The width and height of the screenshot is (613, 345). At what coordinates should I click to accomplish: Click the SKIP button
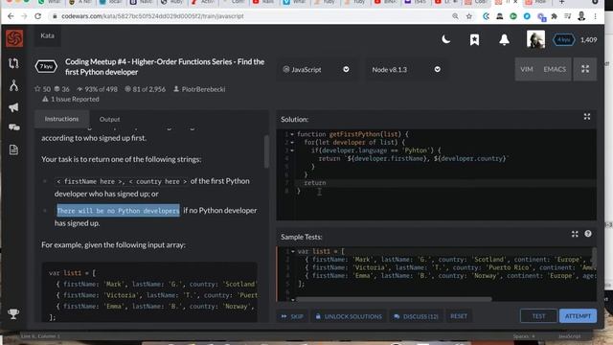[x=292, y=316]
